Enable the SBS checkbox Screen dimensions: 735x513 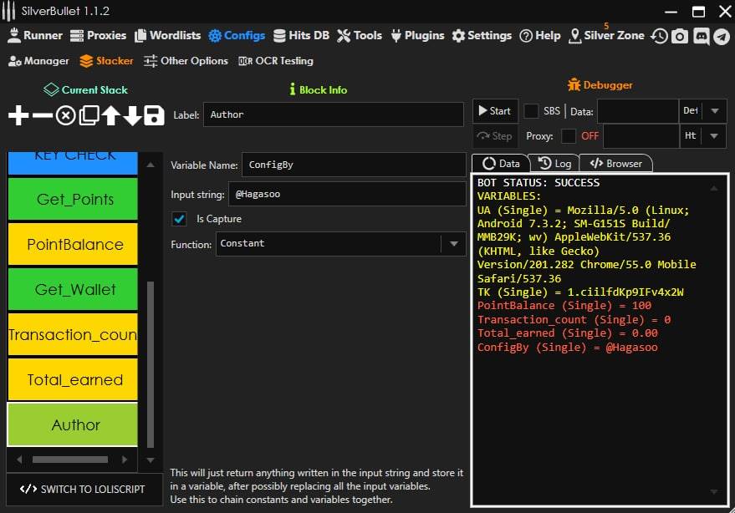coord(531,111)
